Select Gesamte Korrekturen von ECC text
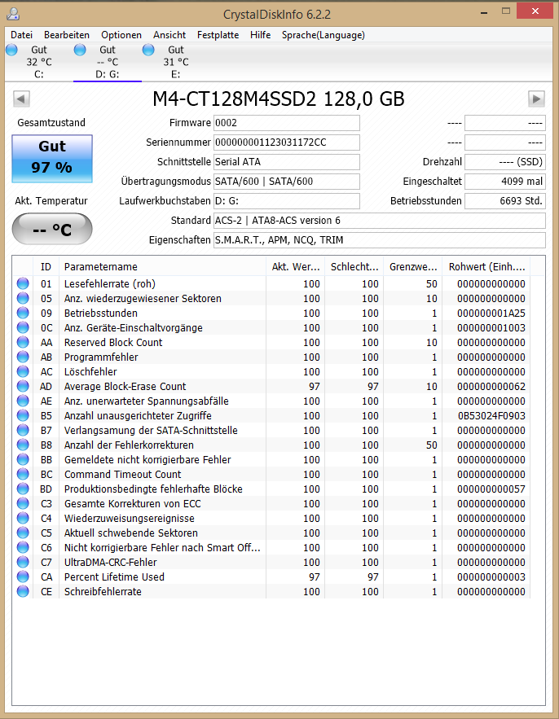Image resolution: width=559 pixels, height=719 pixels. pos(132,504)
